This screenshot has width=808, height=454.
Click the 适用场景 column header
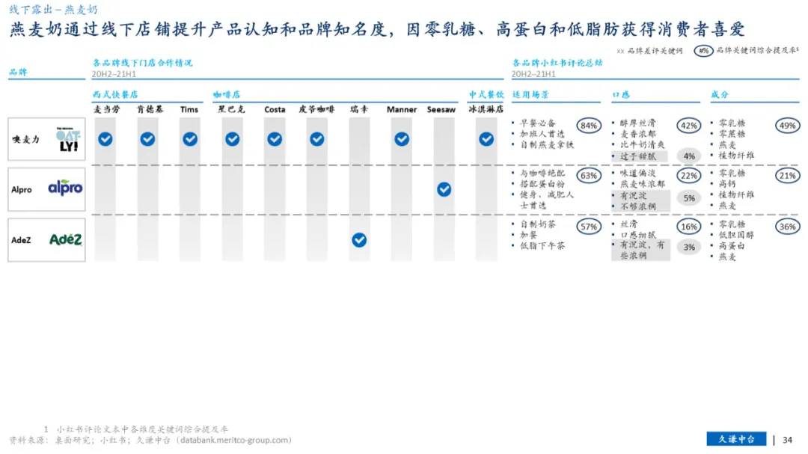[x=530, y=95]
